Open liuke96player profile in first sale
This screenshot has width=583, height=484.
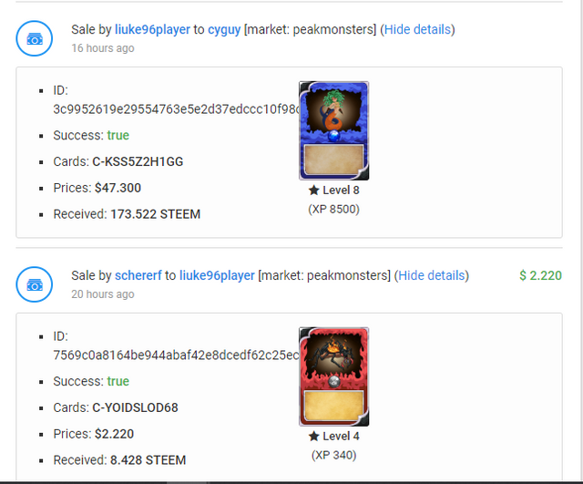[x=152, y=29]
